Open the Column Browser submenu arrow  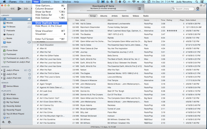(65, 9)
